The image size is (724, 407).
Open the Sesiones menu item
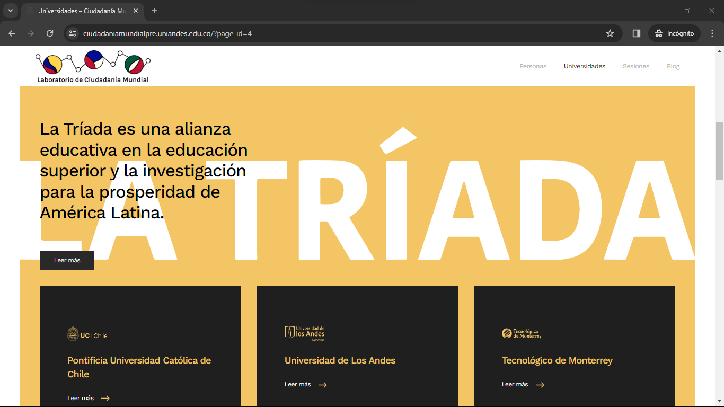[636, 66]
